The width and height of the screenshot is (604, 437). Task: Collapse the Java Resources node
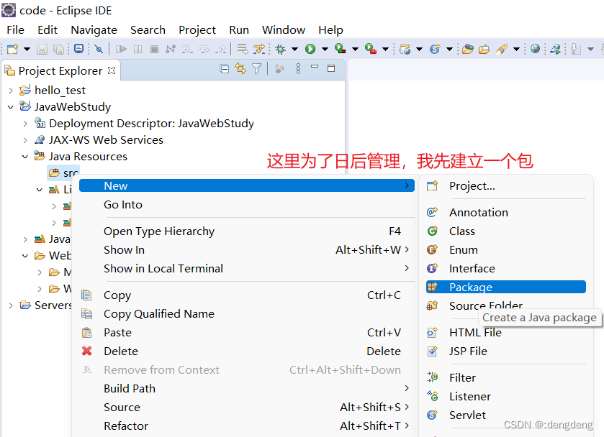[25, 157]
